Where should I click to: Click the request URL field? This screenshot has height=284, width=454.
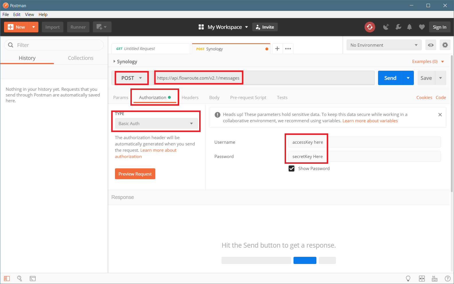pos(264,78)
